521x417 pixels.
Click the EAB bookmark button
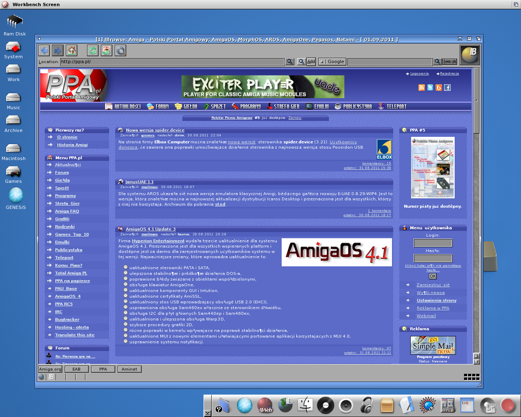pyautogui.click(x=77, y=369)
